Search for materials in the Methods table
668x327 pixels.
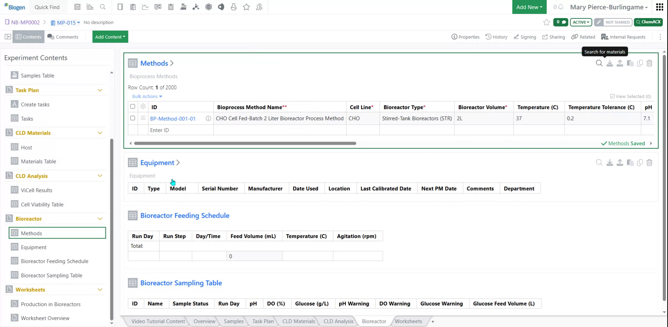click(599, 63)
